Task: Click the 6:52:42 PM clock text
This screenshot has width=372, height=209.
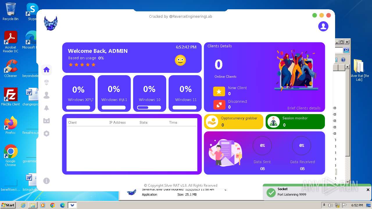Action: click(186, 47)
